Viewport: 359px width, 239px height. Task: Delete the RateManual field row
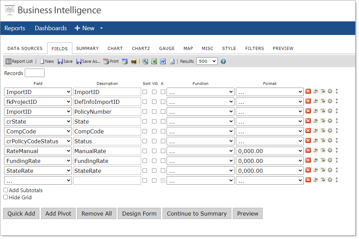[x=308, y=150]
